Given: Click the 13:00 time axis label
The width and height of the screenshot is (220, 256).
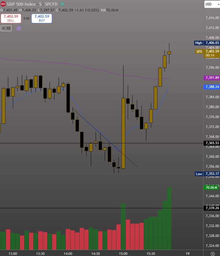Looking at the screenshot, I should (x=13, y=253).
